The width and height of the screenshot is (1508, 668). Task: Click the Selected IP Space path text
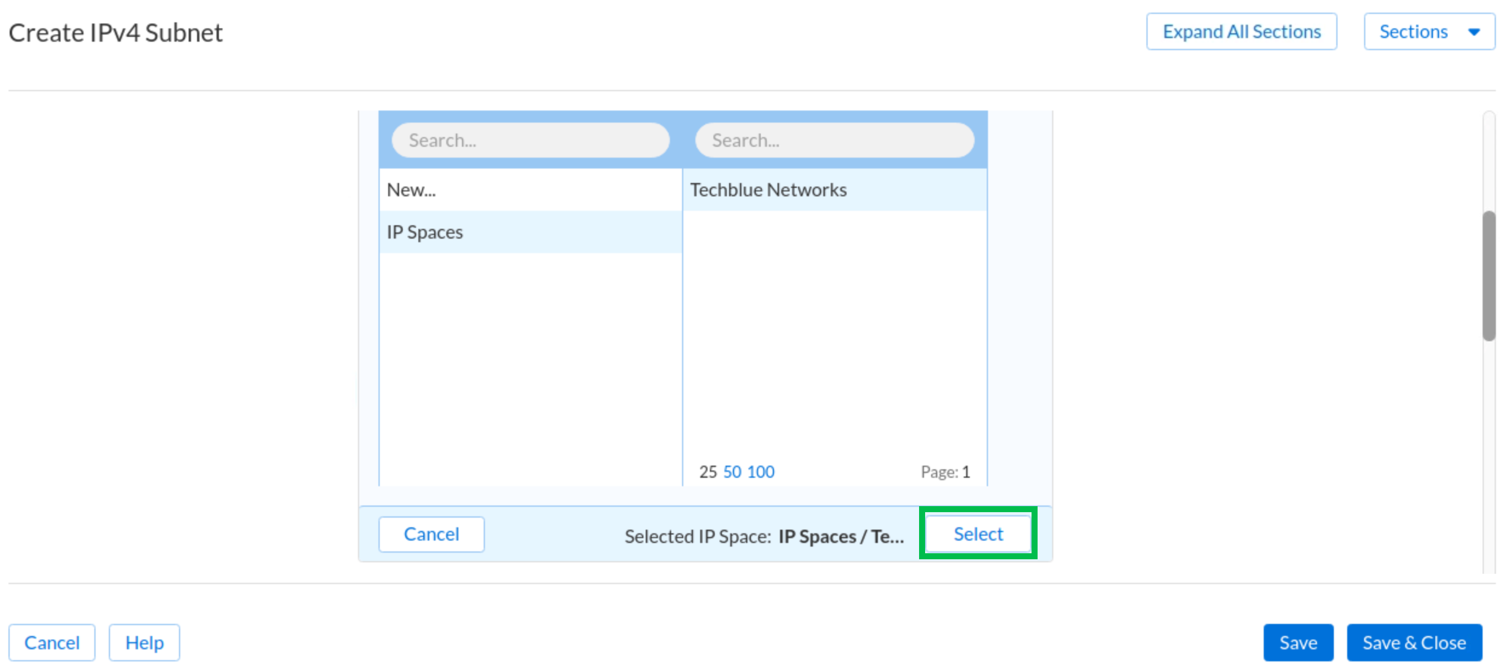(x=840, y=536)
